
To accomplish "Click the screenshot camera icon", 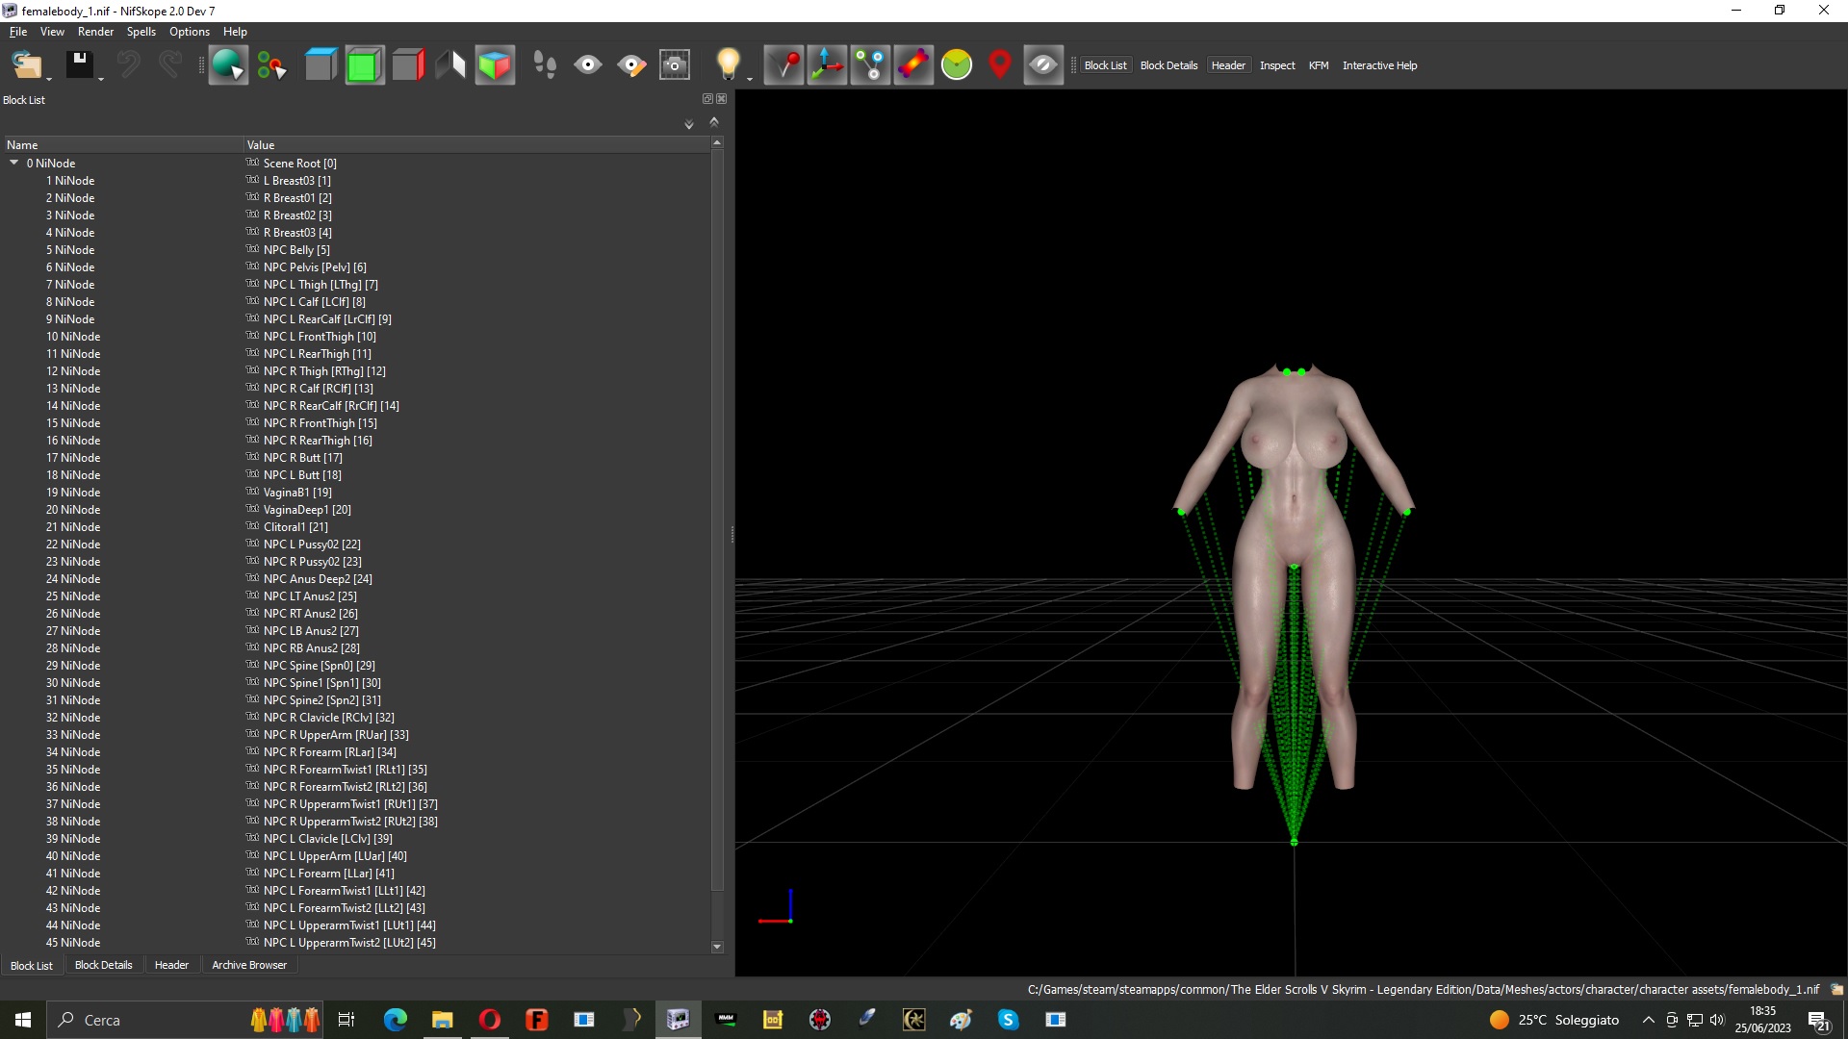I will (x=675, y=64).
